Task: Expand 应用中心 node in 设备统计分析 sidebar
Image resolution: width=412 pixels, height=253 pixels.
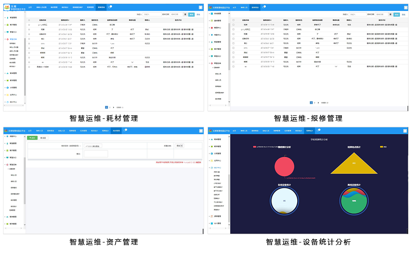Action: (209, 161)
